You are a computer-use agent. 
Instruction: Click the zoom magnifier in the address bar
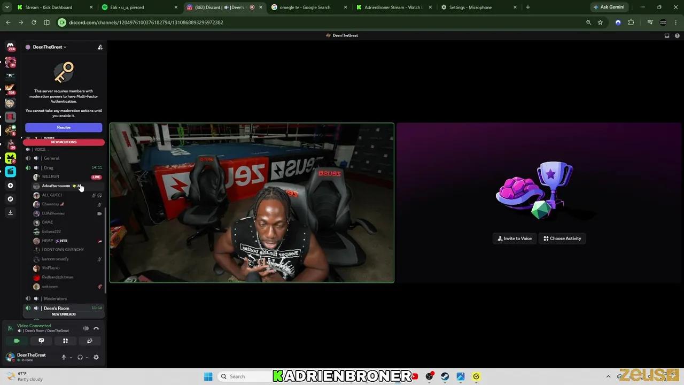[x=588, y=22]
